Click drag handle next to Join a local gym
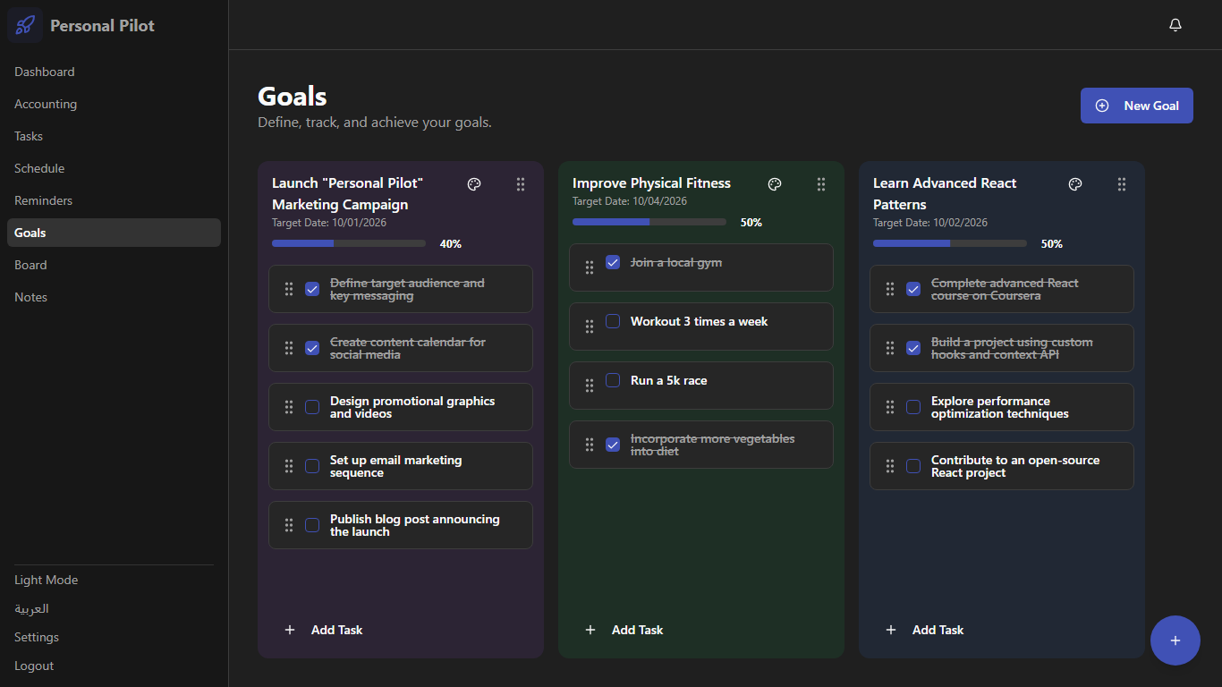The width and height of the screenshot is (1222, 687). point(589,267)
